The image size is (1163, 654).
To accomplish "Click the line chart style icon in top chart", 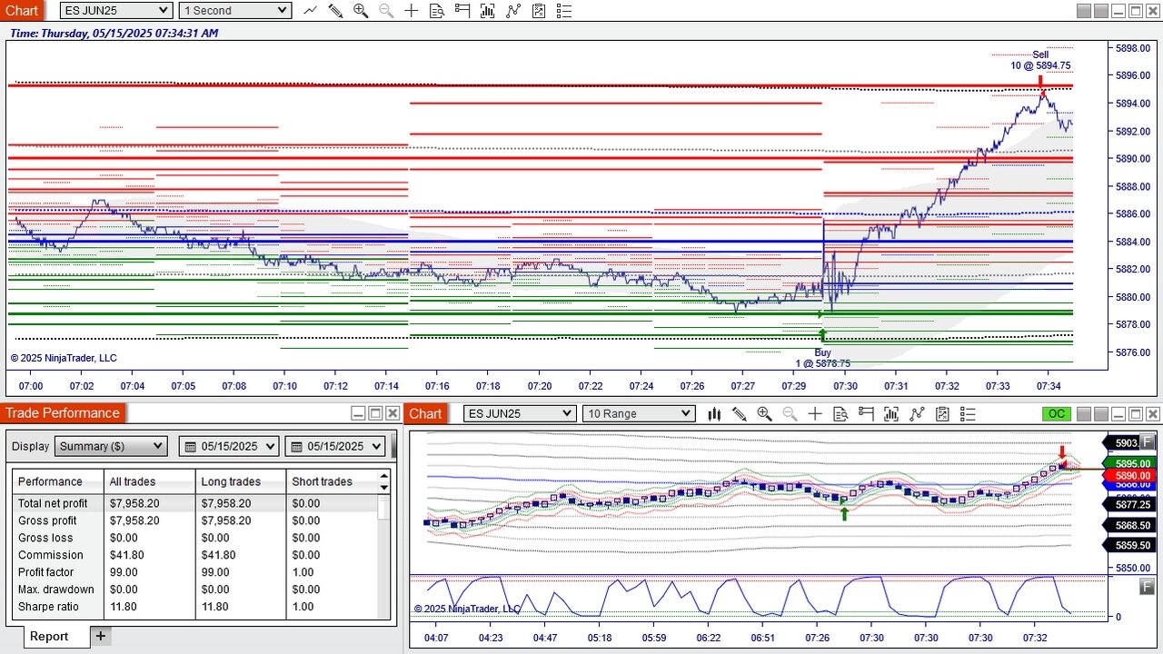I will point(310,11).
